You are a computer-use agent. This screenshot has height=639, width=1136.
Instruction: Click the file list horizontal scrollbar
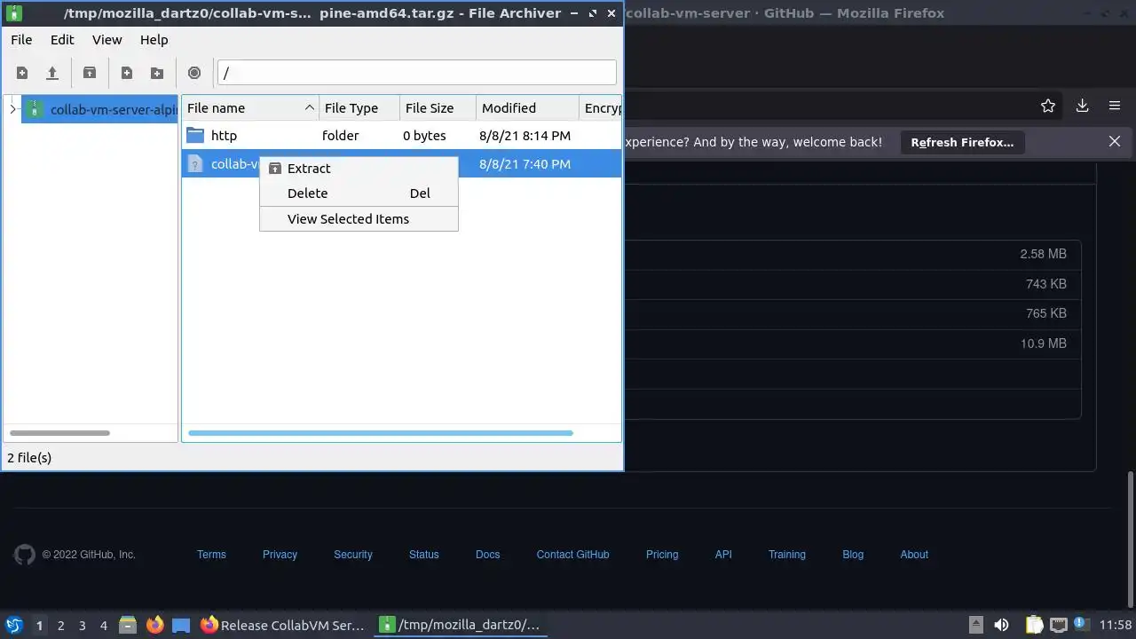tap(381, 433)
